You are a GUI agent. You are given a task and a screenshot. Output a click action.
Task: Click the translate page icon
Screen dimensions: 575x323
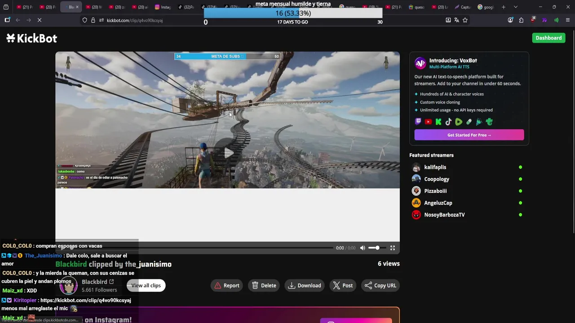[x=456, y=20]
